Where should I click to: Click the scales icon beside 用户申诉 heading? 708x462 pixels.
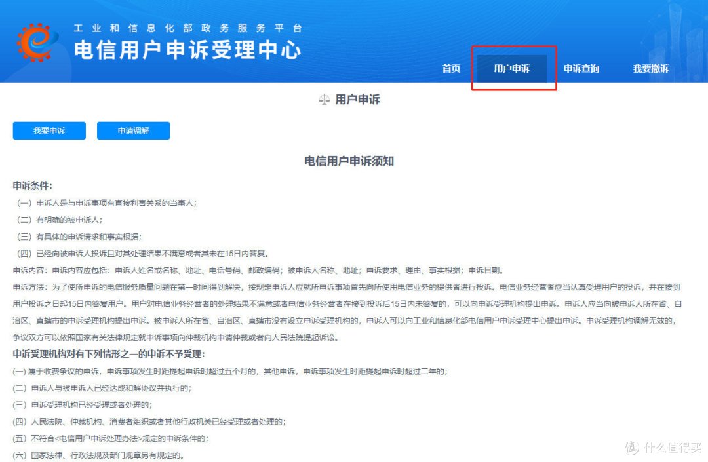(324, 99)
